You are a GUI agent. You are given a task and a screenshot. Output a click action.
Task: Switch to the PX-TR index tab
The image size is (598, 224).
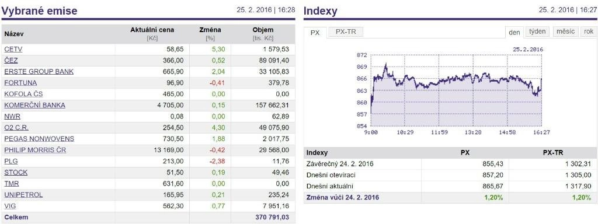[346, 32]
